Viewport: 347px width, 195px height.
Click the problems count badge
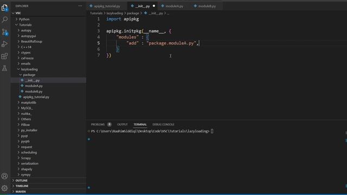pyautogui.click(x=110, y=124)
